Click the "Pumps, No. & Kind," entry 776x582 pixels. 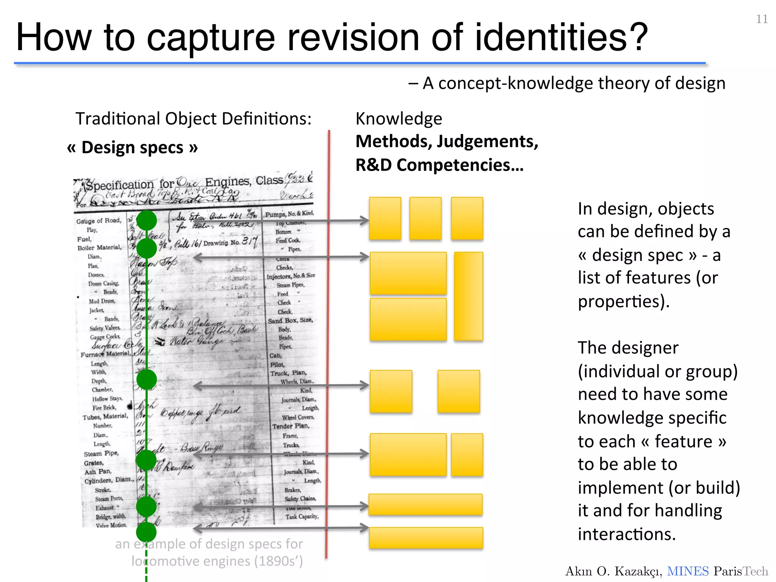click(289, 214)
